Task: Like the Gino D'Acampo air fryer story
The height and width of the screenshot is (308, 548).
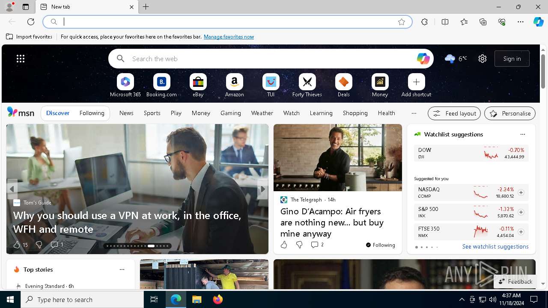Action: coord(284,245)
